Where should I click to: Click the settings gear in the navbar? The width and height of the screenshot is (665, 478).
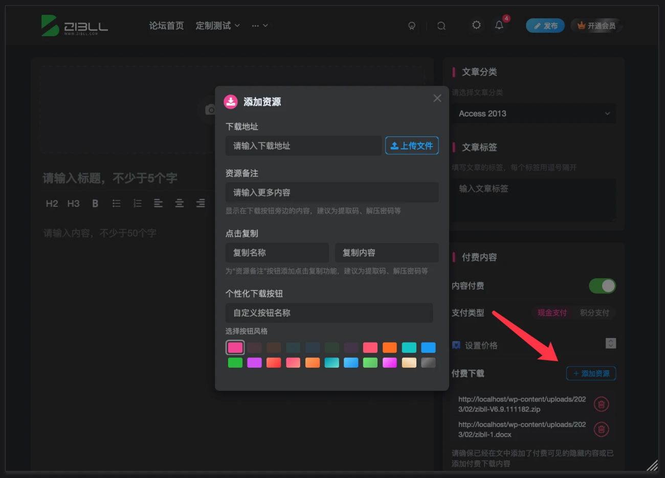point(476,25)
